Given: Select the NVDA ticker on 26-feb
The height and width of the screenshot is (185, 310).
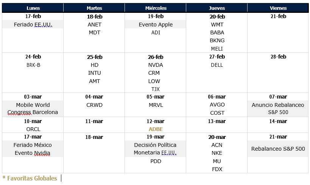Looking at the screenshot, I should (x=156, y=65).
